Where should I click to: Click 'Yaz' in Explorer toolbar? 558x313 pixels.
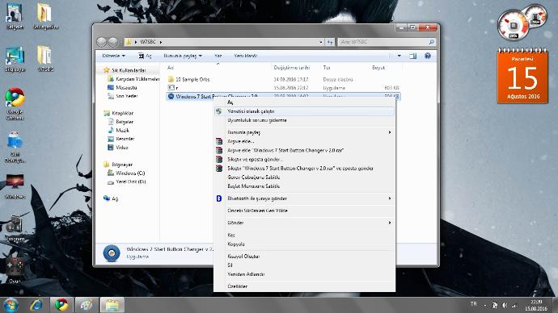[x=218, y=56]
